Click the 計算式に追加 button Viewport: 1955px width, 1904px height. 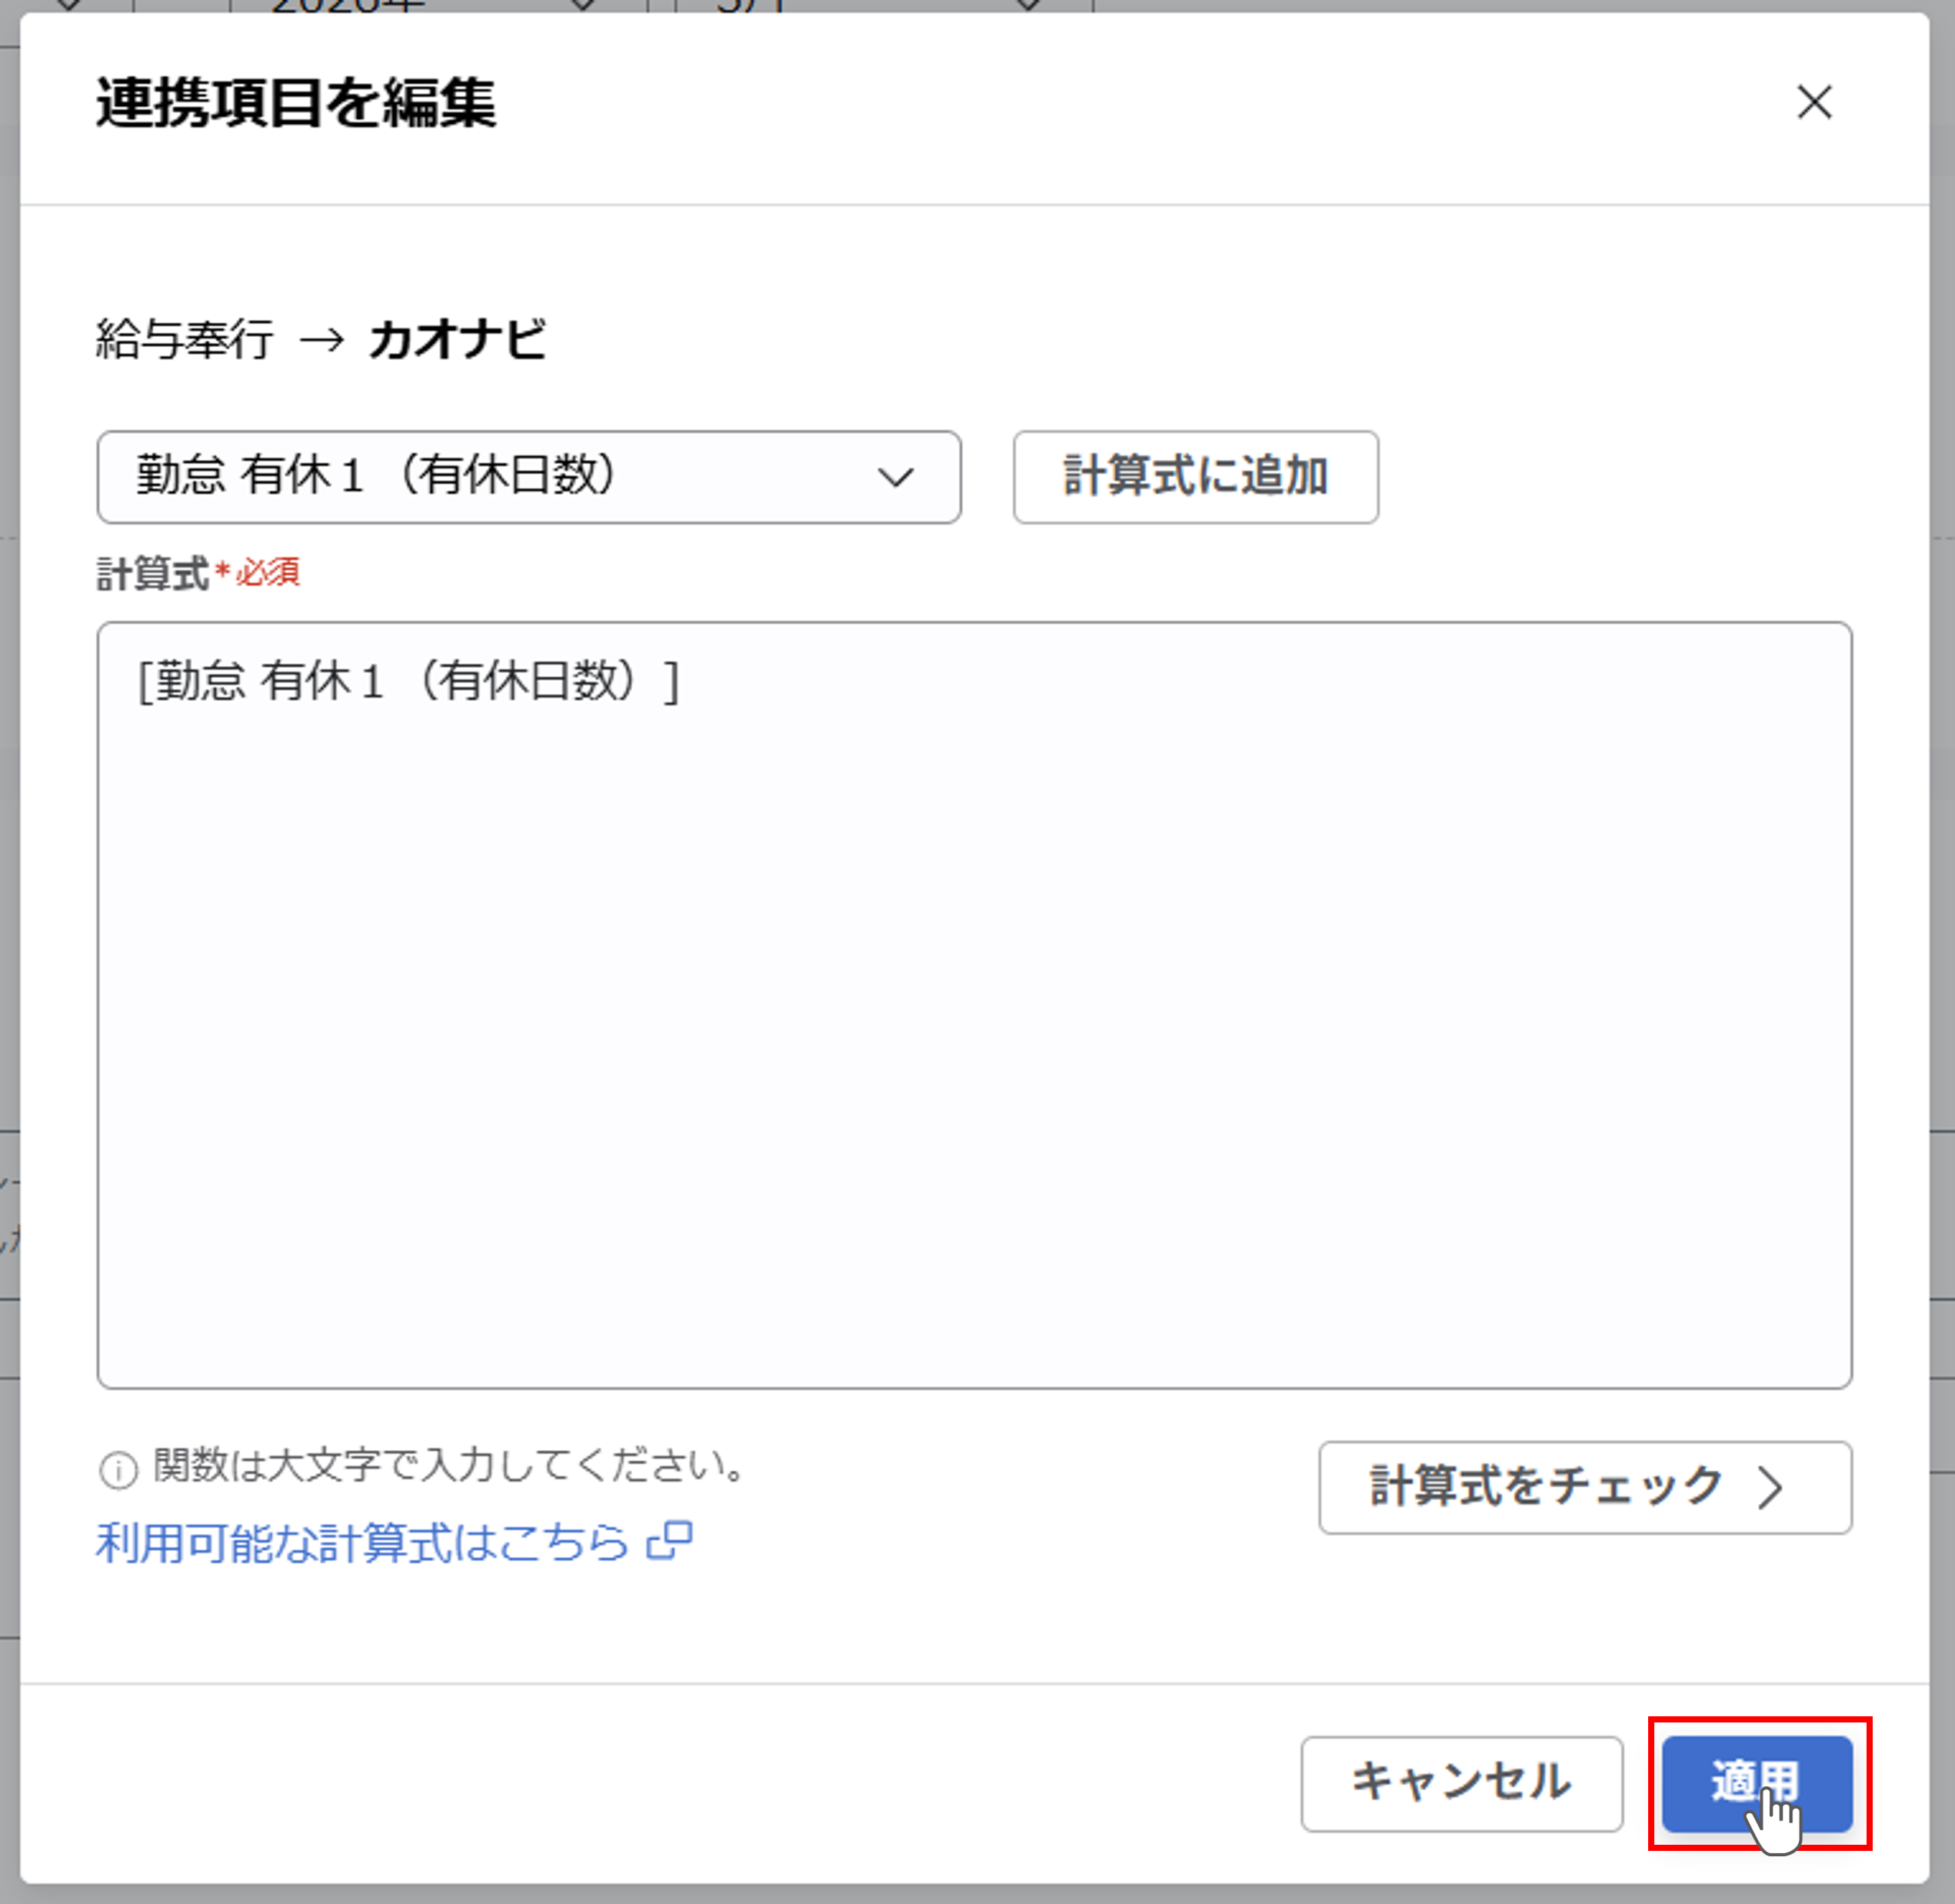tap(1195, 477)
